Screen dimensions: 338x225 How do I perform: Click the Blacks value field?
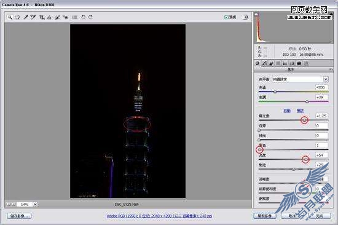321,145
